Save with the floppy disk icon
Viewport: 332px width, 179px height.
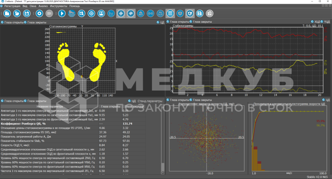tap(27, 14)
